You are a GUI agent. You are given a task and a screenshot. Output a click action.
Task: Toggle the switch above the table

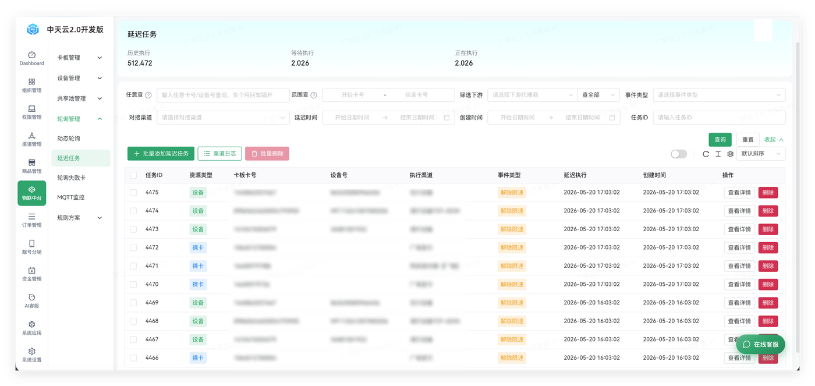pyautogui.click(x=679, y=154)
